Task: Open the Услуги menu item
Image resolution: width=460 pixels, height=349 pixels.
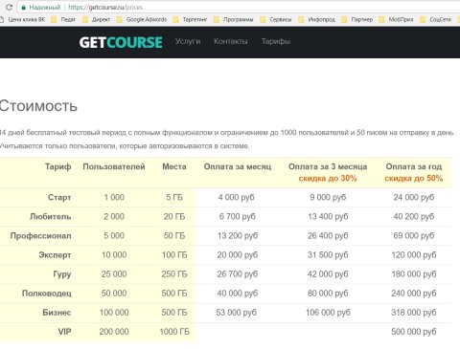Action: [x=188, y=41]
